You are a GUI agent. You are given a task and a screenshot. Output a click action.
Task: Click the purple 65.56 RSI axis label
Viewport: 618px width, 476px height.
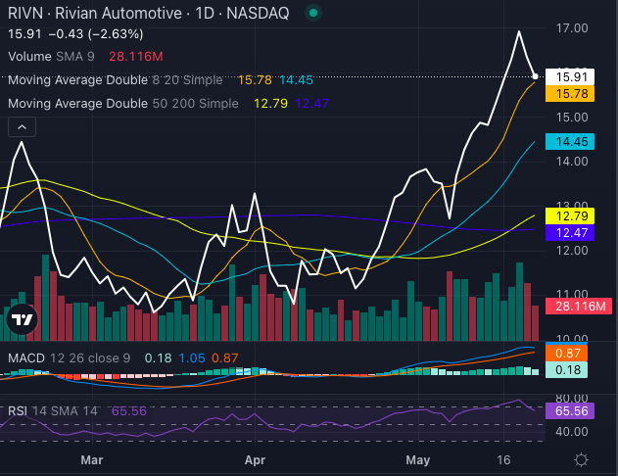(x=570, y=411)
